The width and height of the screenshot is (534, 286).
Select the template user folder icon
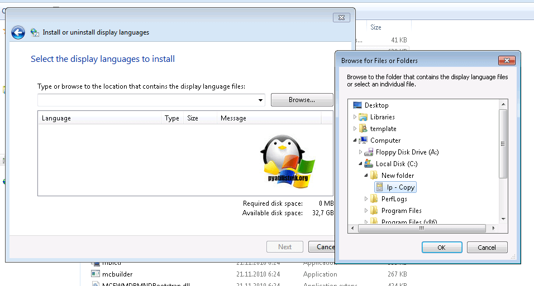click(362, 129)
